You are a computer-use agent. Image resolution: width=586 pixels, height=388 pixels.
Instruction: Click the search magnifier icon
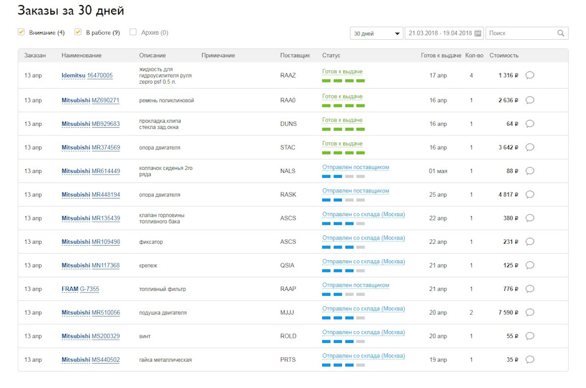pyautogui.click(x=560, y=33)
